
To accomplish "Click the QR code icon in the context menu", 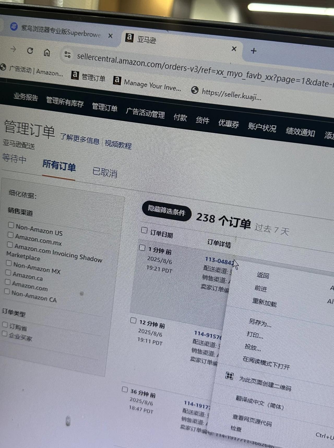I will click(229, 376).
